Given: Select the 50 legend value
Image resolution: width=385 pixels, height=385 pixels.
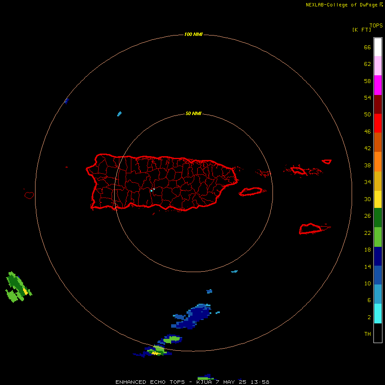Looking at the screenshot, I should click(367, 114).
